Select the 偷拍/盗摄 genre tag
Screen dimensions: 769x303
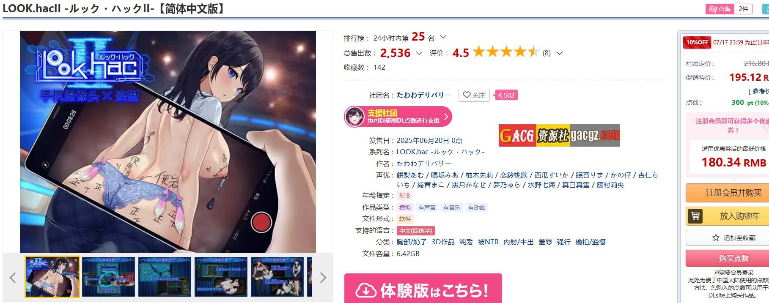pos(590,242)
